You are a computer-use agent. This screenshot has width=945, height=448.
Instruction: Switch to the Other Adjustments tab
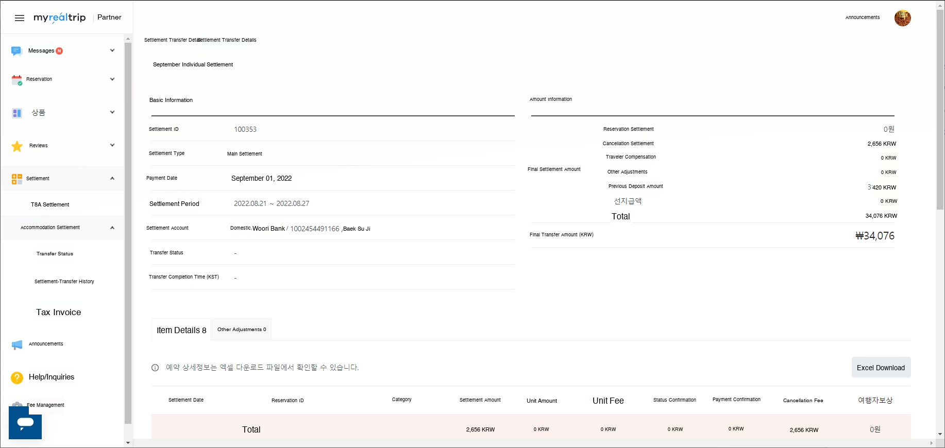(x=242, y=330)
